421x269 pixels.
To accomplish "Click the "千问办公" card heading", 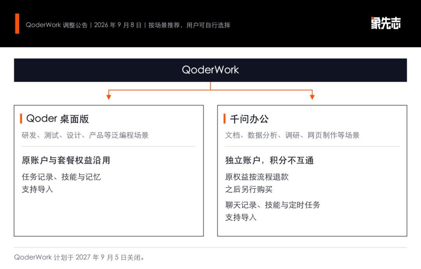I will [x=249, y=119].
